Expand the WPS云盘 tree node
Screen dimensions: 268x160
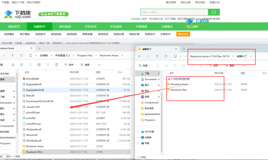coord(138,132)
